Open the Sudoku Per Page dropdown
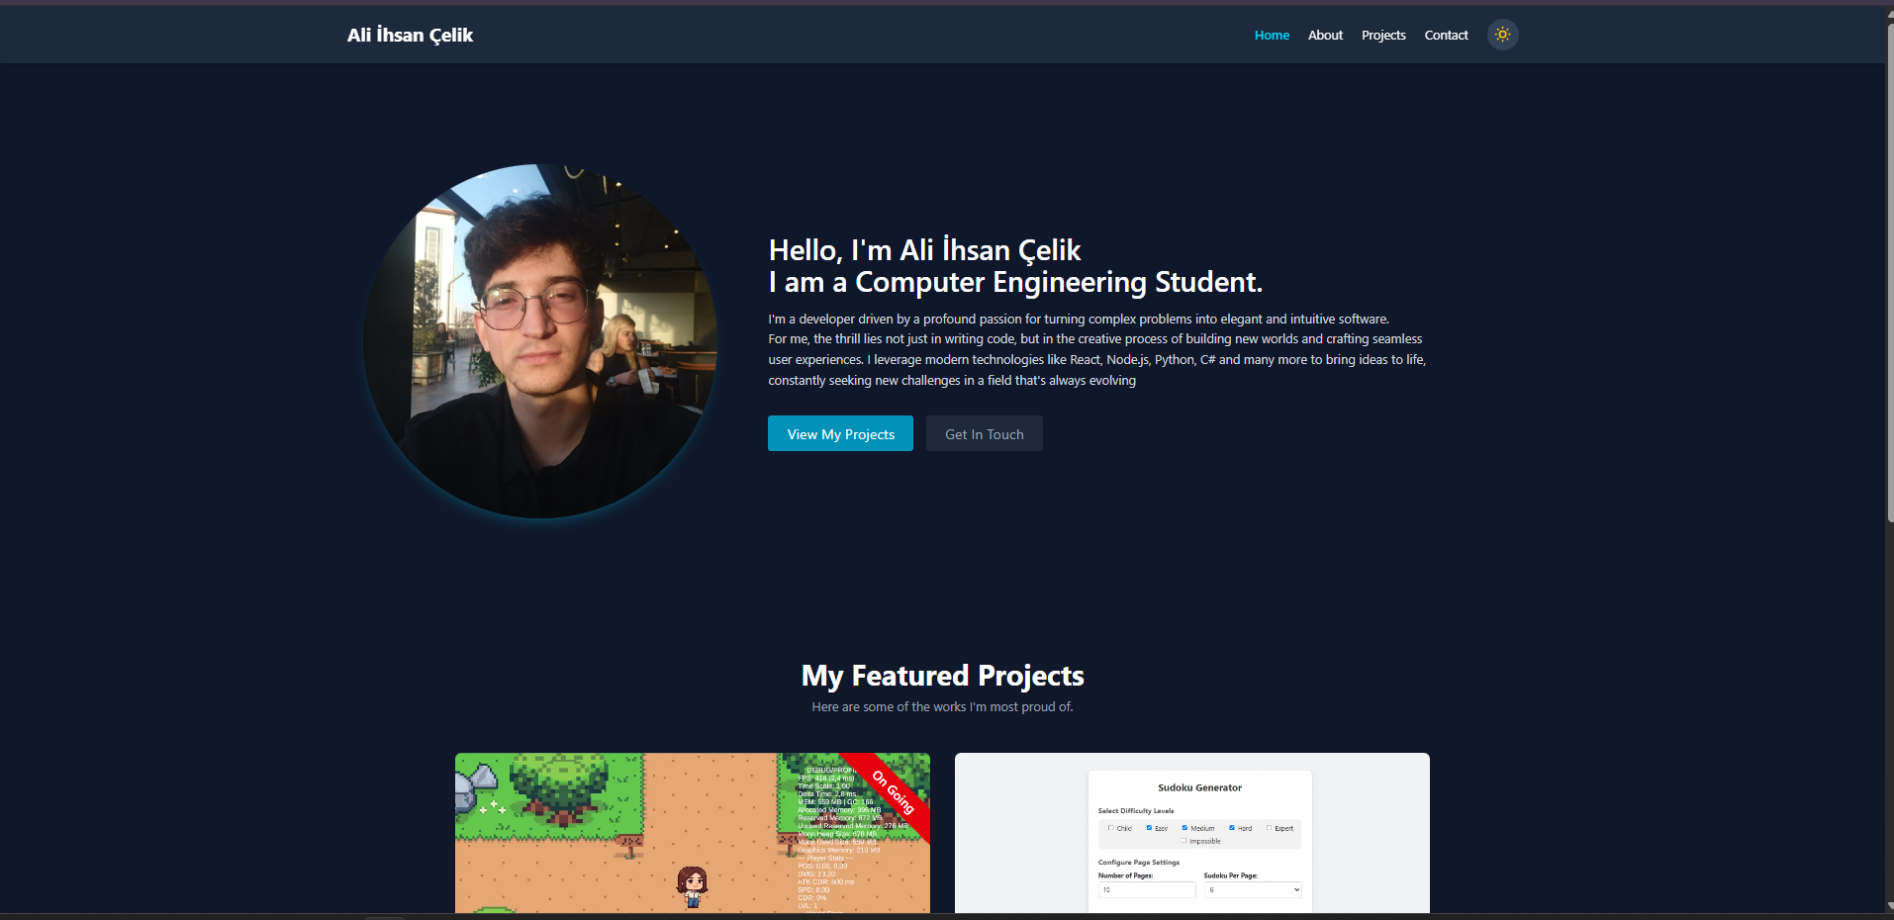Screen dimensions: 1894x920 (1253, 890)
